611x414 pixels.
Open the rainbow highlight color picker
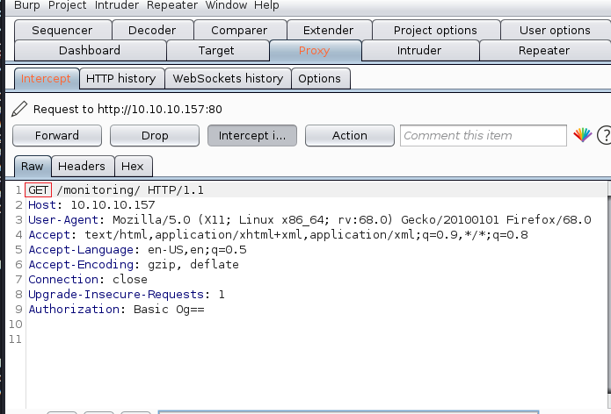tap(583, 135)
